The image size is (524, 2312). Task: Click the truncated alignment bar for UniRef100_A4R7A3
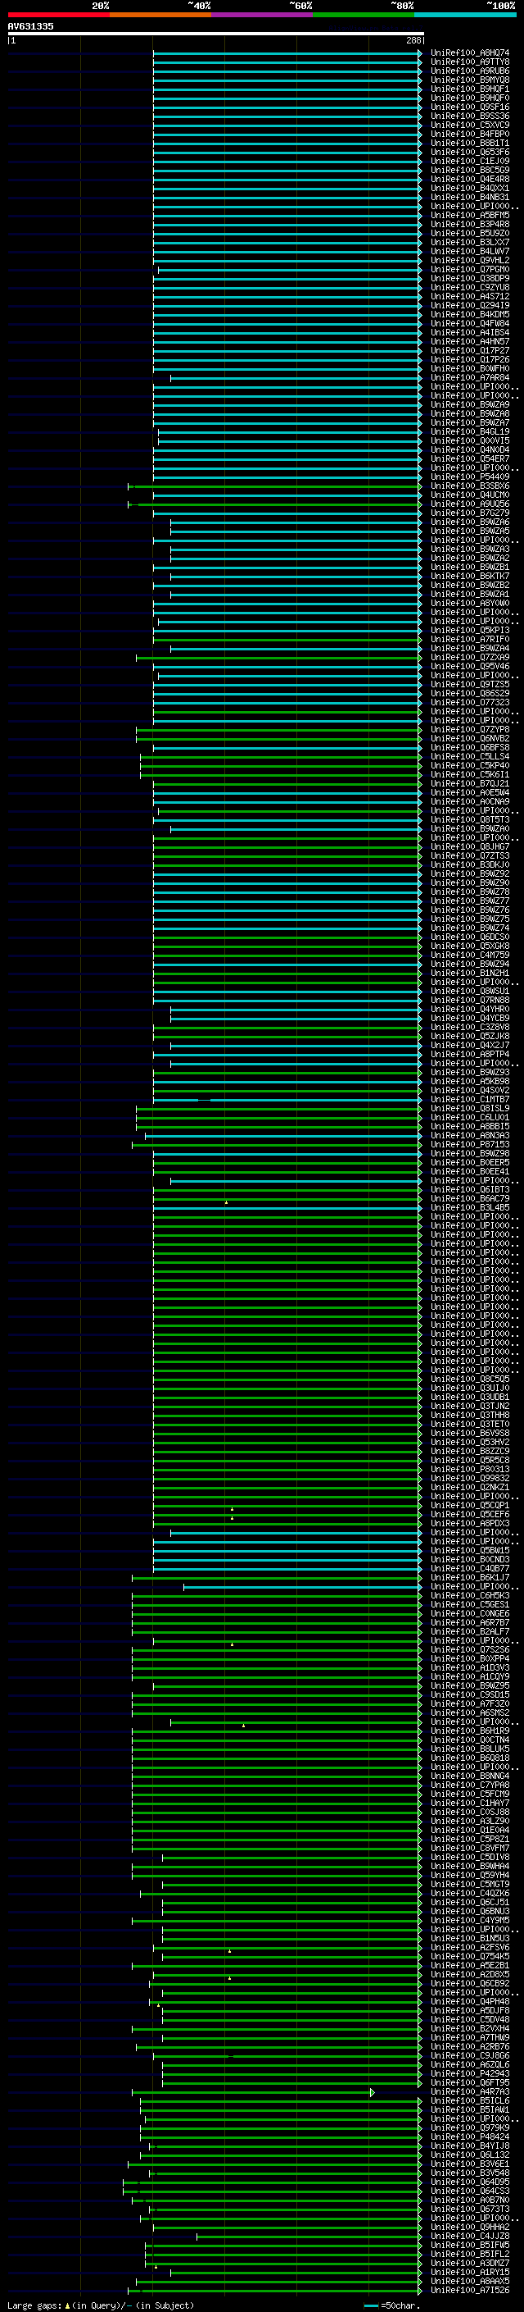(254, 2092)
